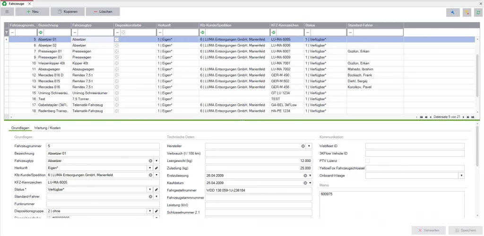Go to previous record in navigator

click(431, 117)
